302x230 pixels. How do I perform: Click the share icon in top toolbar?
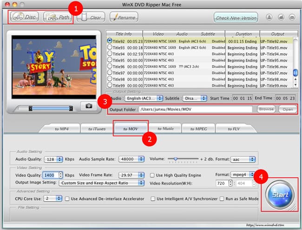pos(281,17)
